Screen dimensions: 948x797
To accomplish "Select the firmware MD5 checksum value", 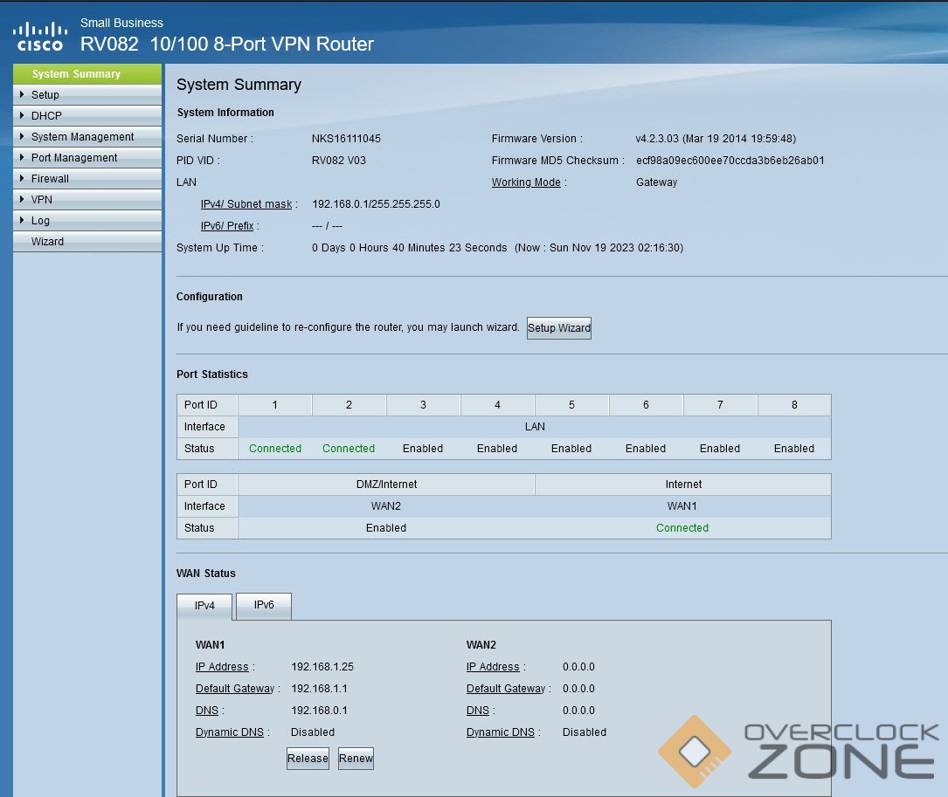I will pos(730,160).
